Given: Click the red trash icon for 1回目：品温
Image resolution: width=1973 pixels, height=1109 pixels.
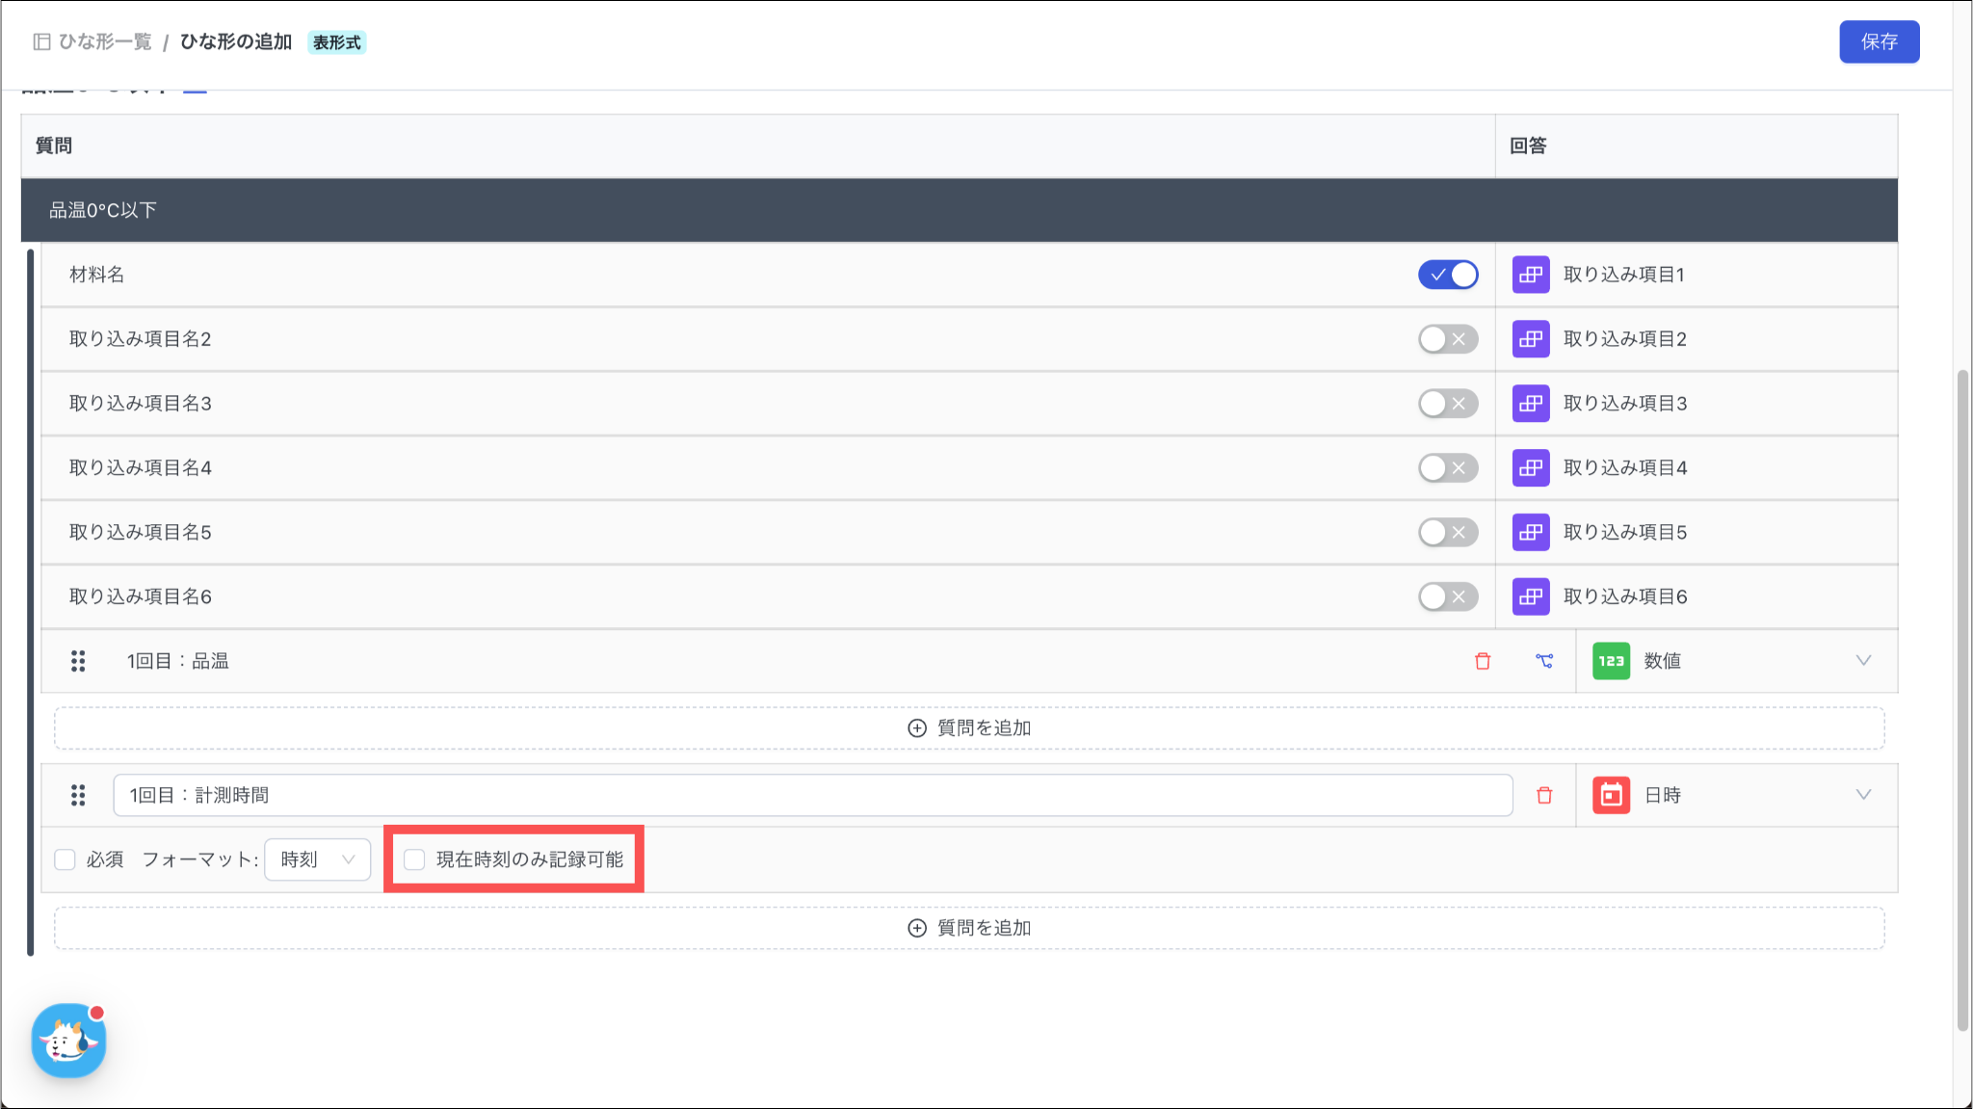Looking at the screenshot, I should [1483, 661].
